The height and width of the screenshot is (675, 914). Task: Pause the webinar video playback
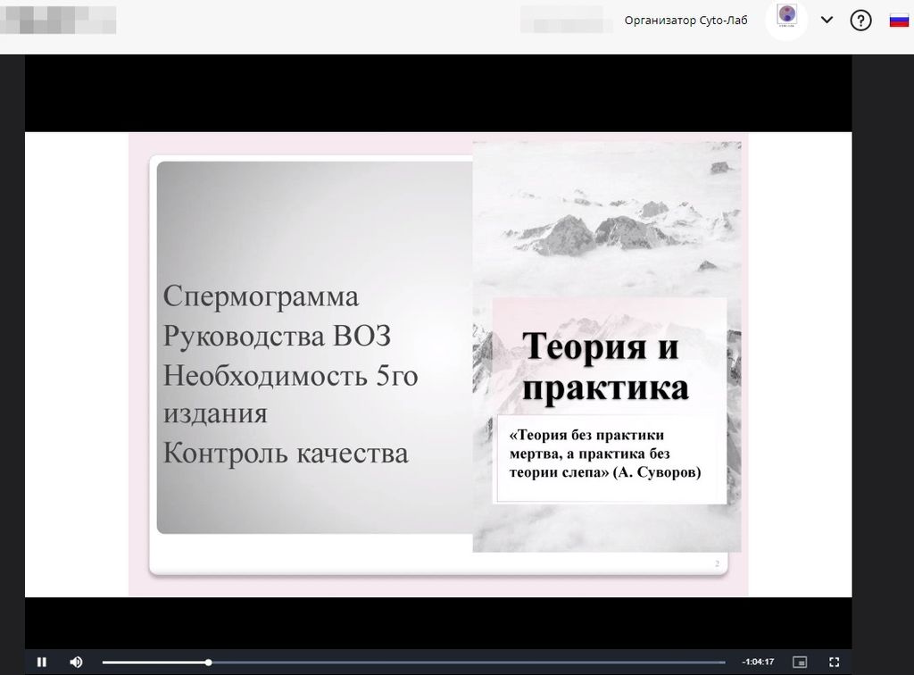tap(41, 662)
